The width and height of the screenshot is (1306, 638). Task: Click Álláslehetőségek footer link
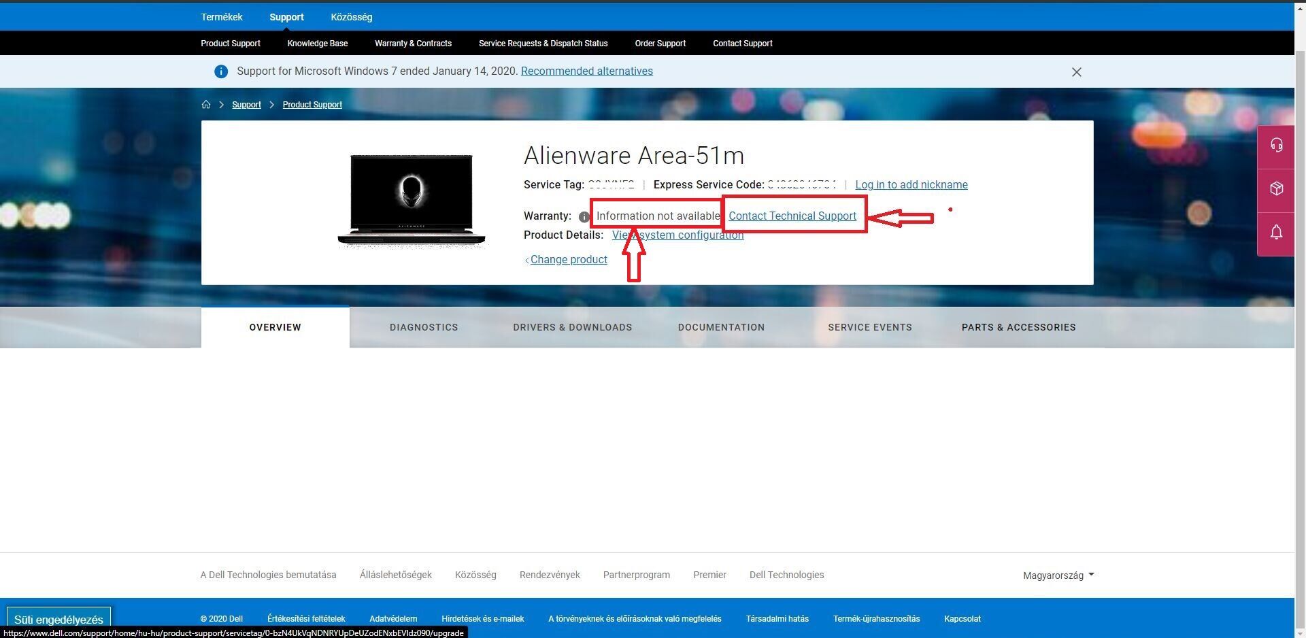396,575
